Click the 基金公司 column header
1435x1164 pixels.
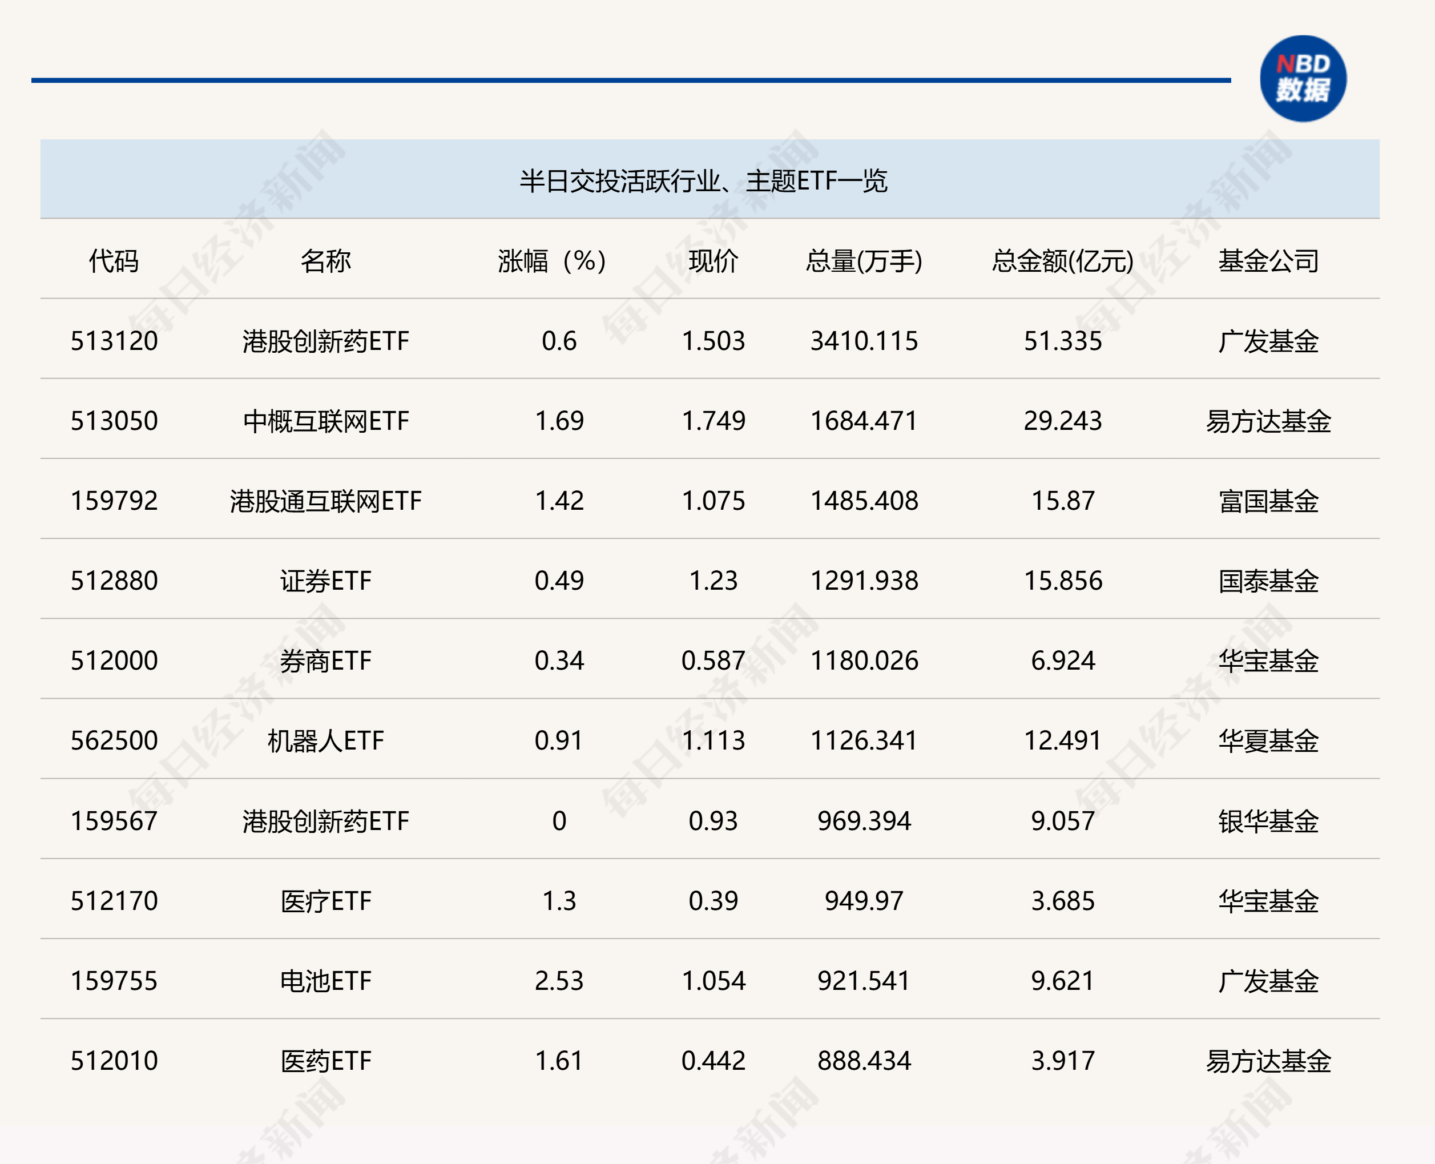pyautogui.click(x=1268, y=261)
